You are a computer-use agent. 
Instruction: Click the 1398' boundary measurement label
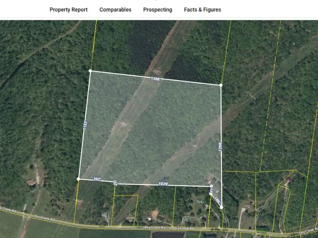point(156,79)
